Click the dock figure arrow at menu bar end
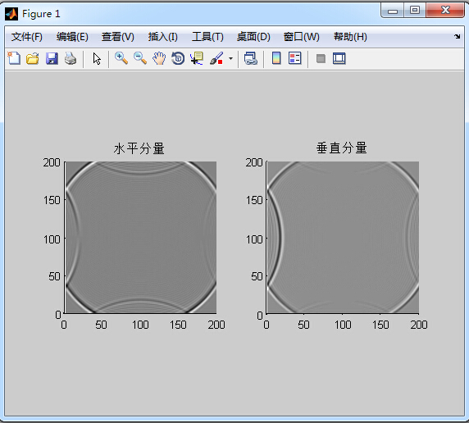 (x=457, y=37)
